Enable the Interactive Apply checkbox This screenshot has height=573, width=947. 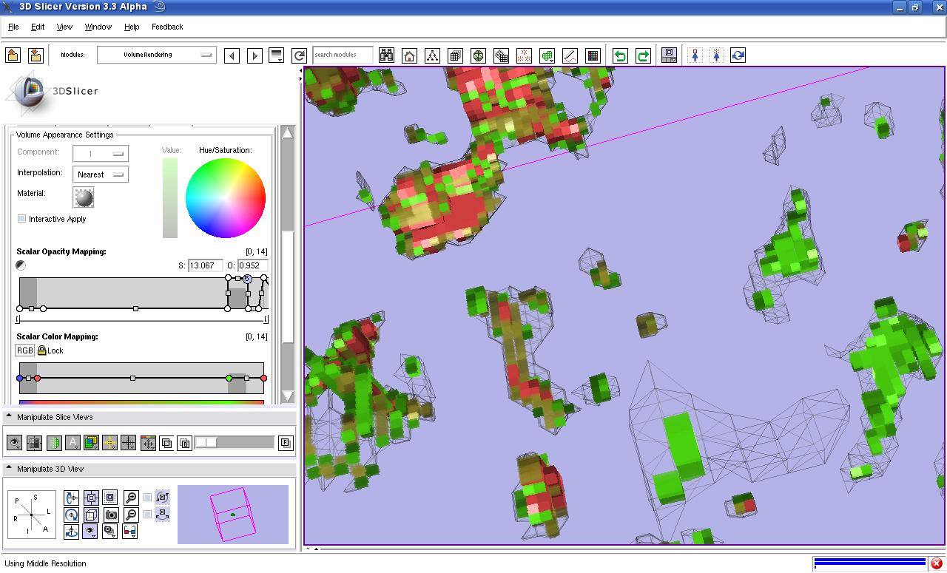click(x=22, y=219)
